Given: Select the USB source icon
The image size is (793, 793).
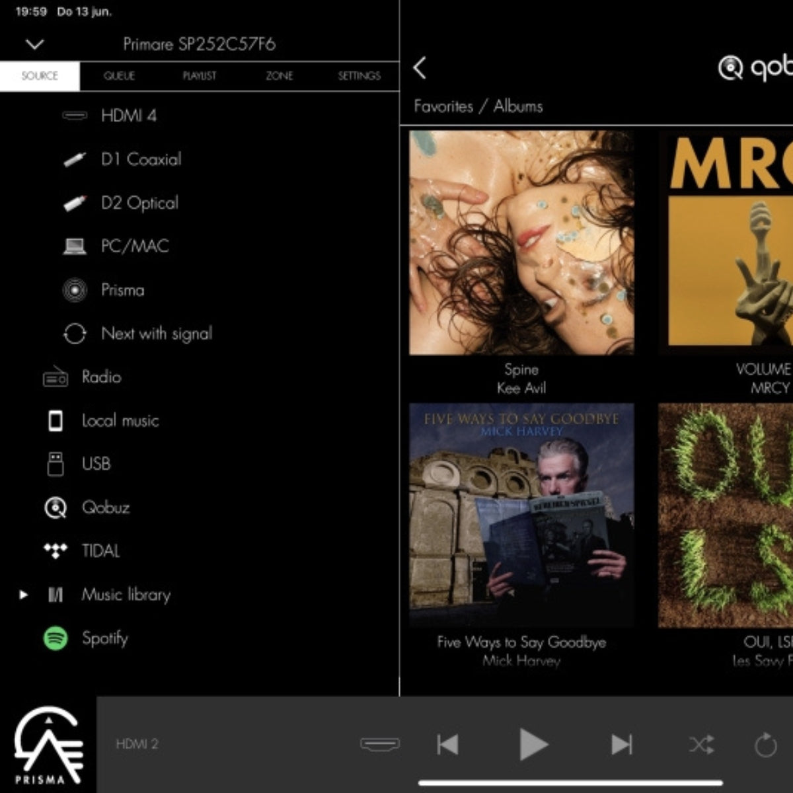Looking at the screenshot, I should 56,464.
